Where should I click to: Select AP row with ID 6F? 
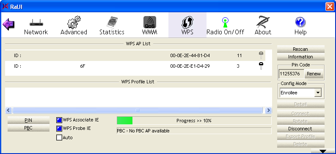pyautogui.click(x=135, y=66)
